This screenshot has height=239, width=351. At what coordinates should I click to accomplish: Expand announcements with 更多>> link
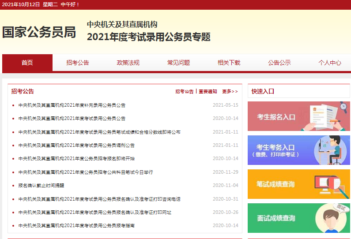click(x=230, y=92)
